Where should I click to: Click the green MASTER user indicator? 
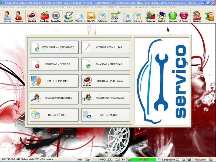coord(143,160)
